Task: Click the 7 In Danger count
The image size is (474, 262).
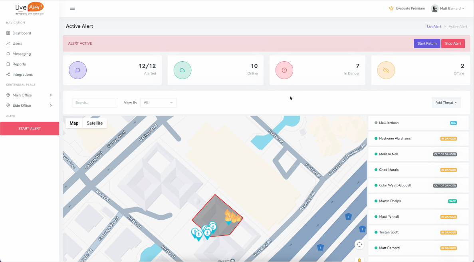Action: click(x=358, y=66)
